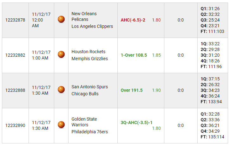Open Chicago Bulls team name
Image resolution: width=230 pixels, height=145 pixels.
(85, 94)
